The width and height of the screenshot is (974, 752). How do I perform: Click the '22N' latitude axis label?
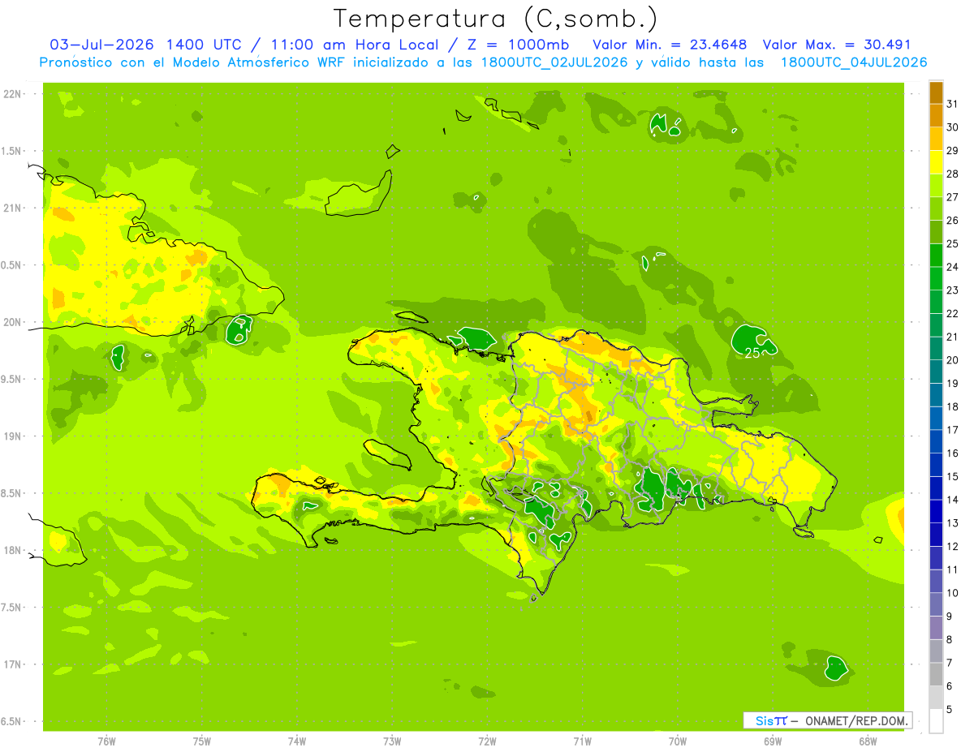click(x=12, y=94)
